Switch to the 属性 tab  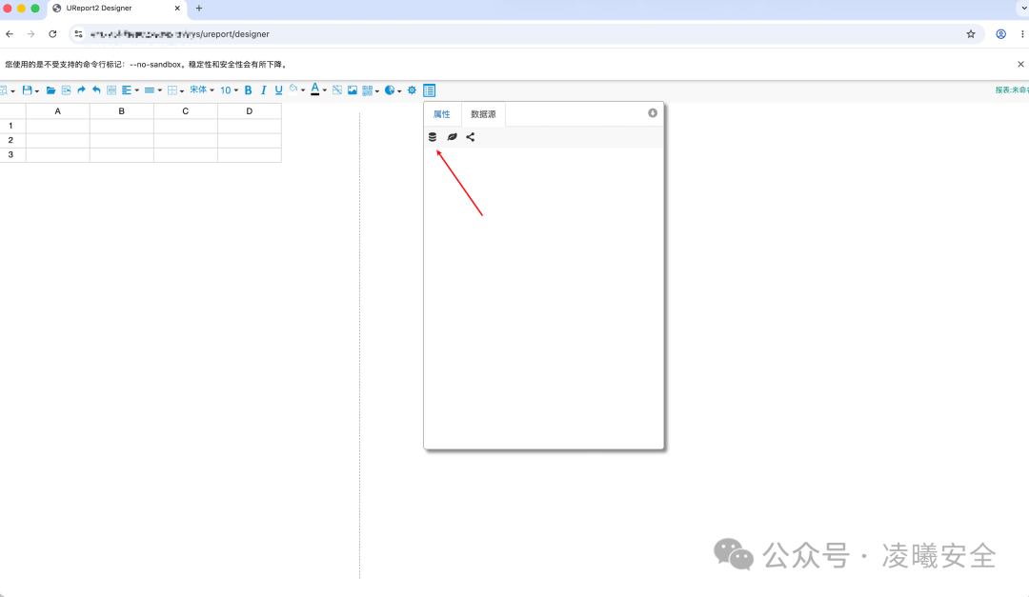(442, 114)
